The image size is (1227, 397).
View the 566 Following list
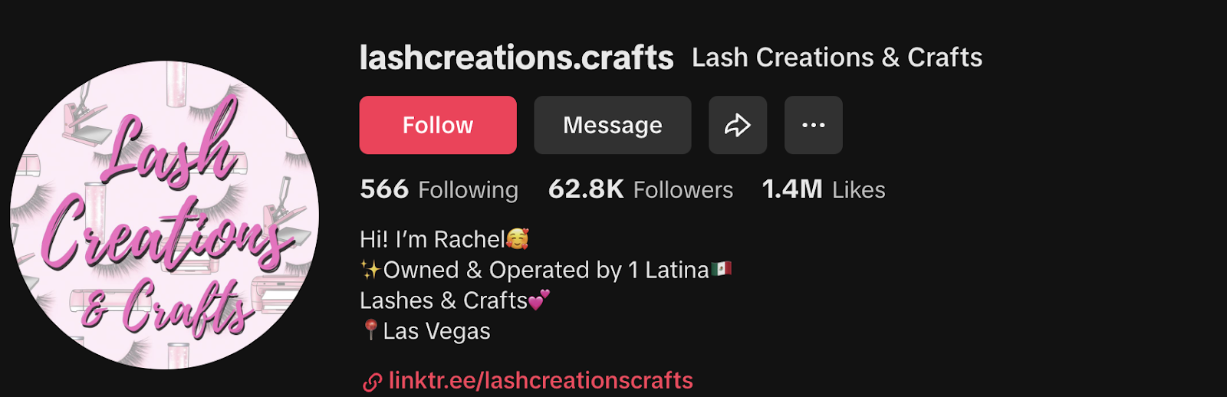(439, 189)
